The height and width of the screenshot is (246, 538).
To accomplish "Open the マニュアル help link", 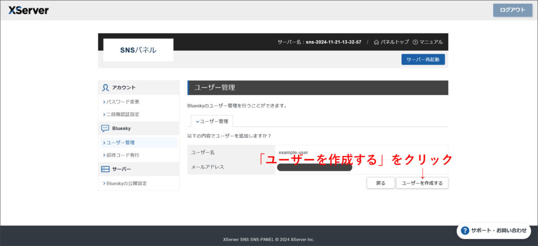I will pyautogui.click(x=428, y=42).
